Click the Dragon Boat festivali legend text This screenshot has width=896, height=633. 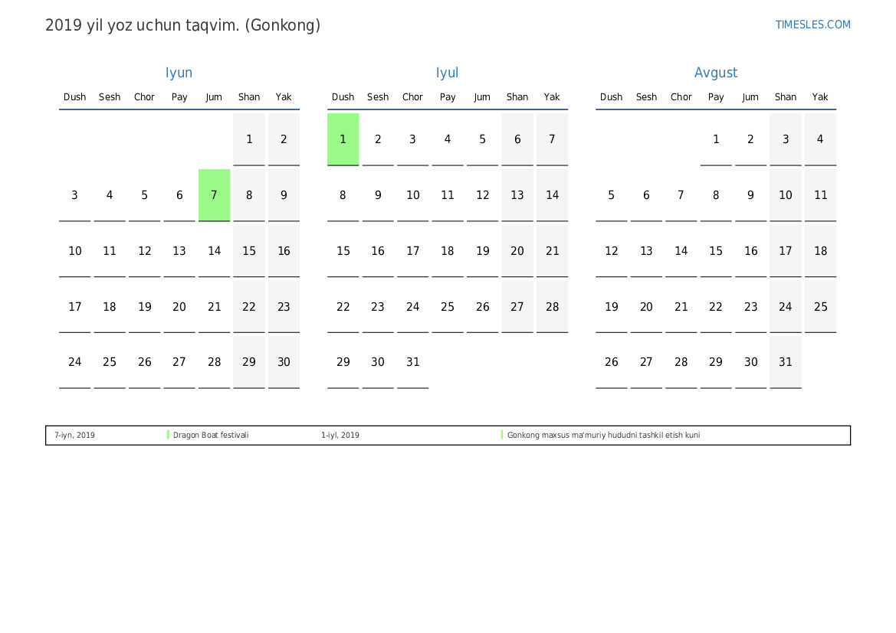[x=211, y=436]
